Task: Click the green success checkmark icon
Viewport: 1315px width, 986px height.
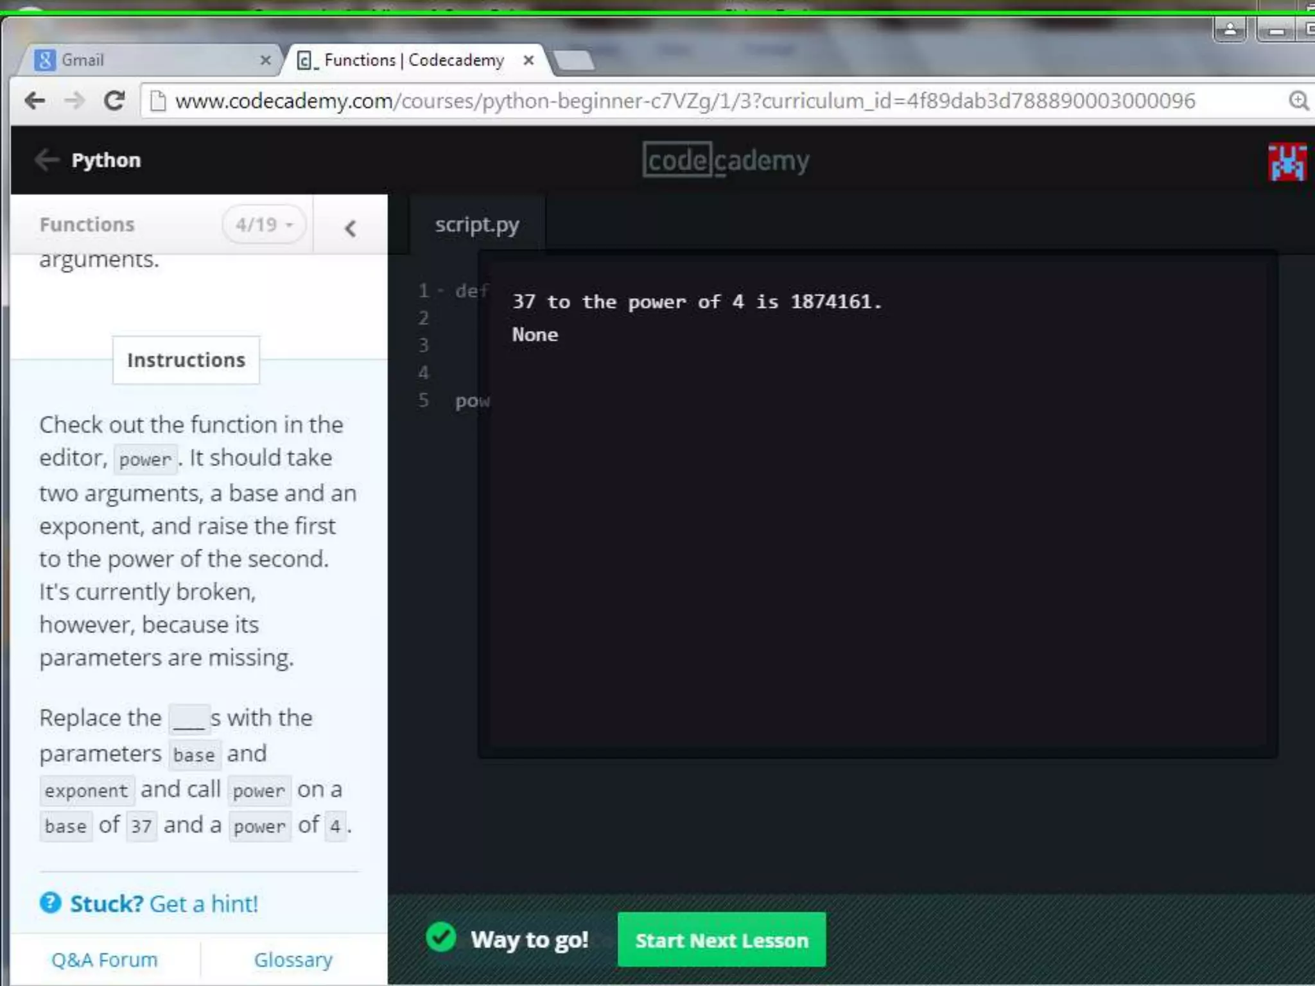Action: (440, 937)
